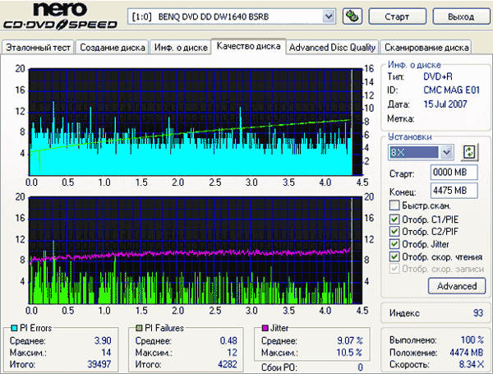493x374 pixels.
Task: Click PI Failures total 4282
Action: pos(228,364)
